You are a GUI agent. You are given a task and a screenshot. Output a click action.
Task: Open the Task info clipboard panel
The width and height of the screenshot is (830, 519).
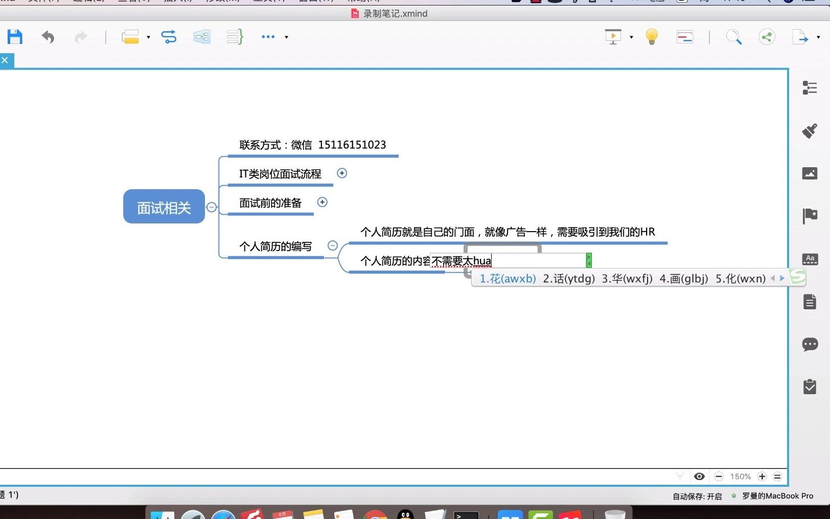click(x=810, y=387)
